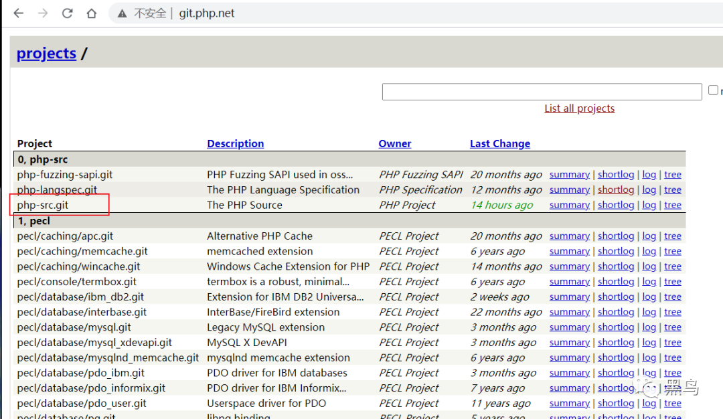Viewport: 723px width, 419px height.
Task: Open tree for pecl/caching/wincache.git
Action: pyautogui.click(x=672, y=266)
